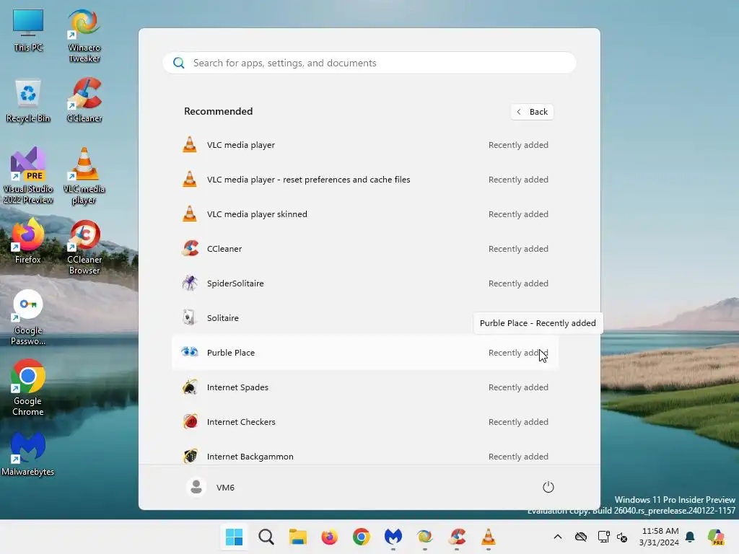Select Visual Studio 2022 Preview desktop shortcut
739x554 pixels.
point(28,176)
